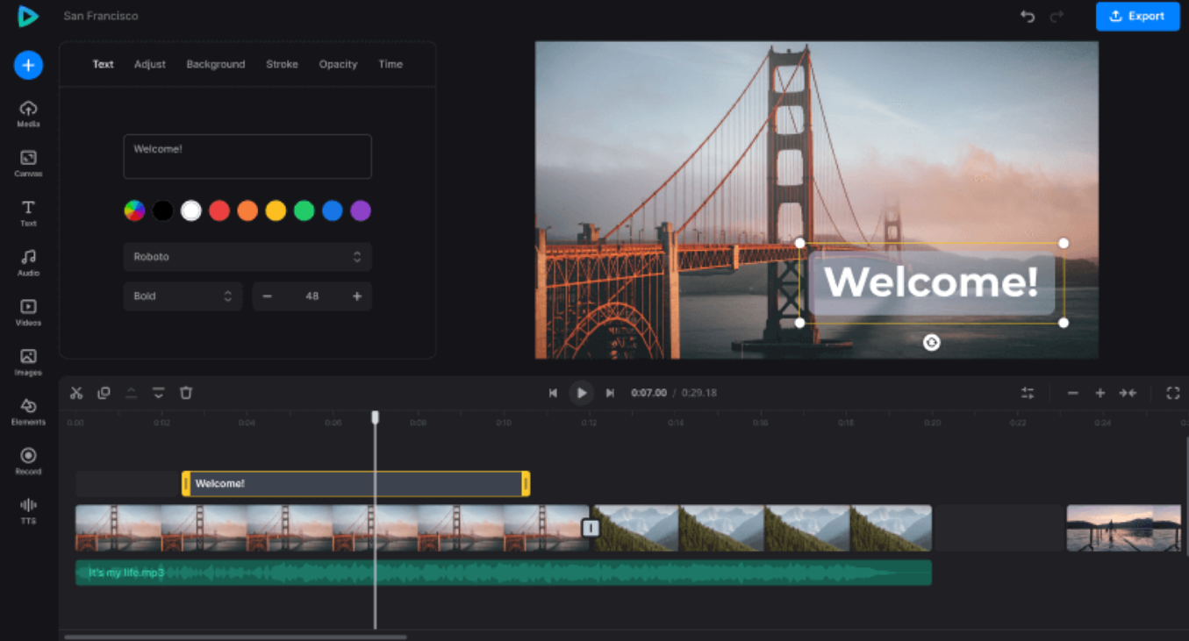Start screen recording with Record icon

pyautogui.click(x=28, y=459)
